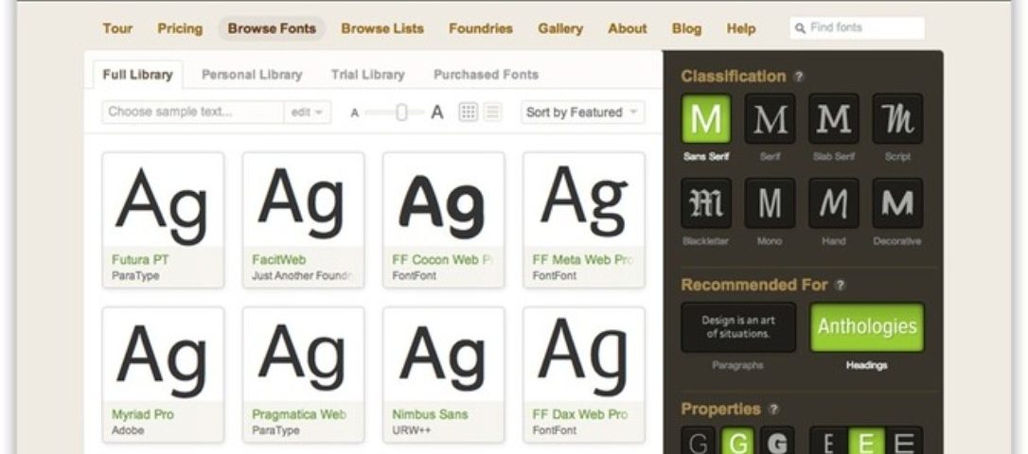Choose the Script classification

[x=897, y=119]
